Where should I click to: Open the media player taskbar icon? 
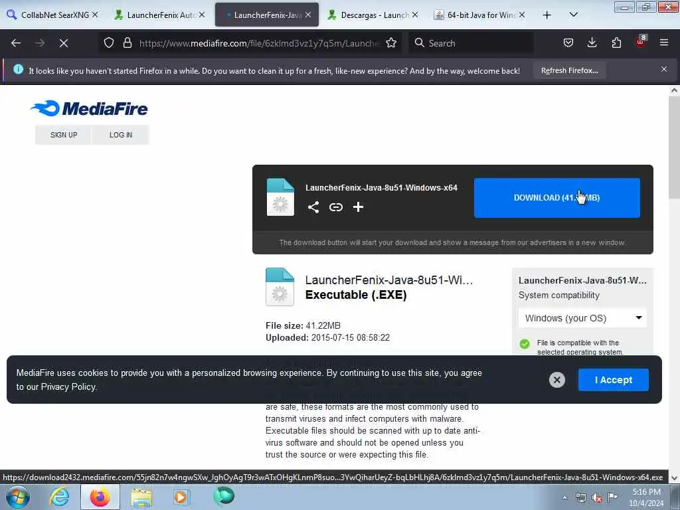click(x=181, y=497)
